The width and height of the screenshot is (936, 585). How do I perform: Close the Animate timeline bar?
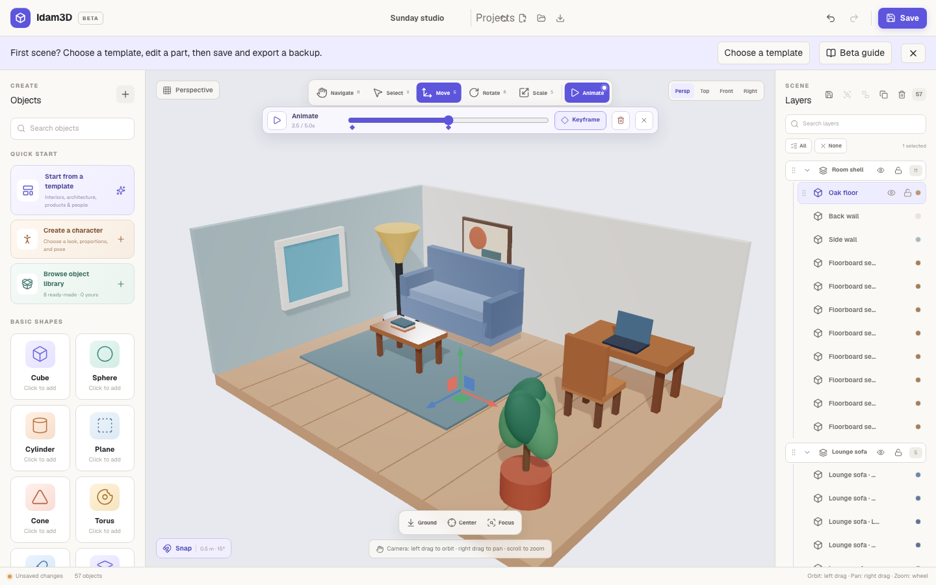pos(644,120)
